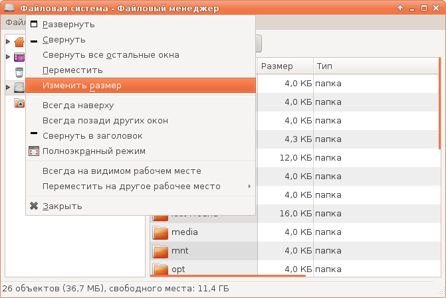The width and height of the screenshot is (446, 298).
Task: Expand the home folder tree node
Action: (x=8, y=41)
